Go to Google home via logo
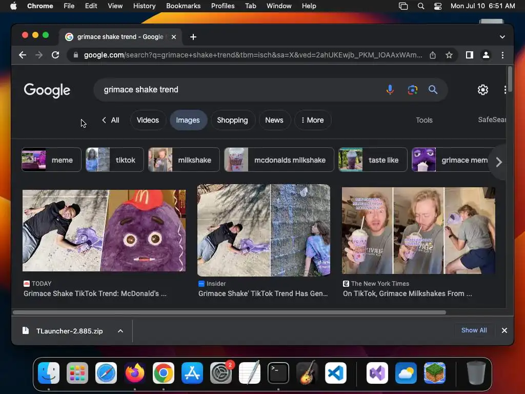 47,90
